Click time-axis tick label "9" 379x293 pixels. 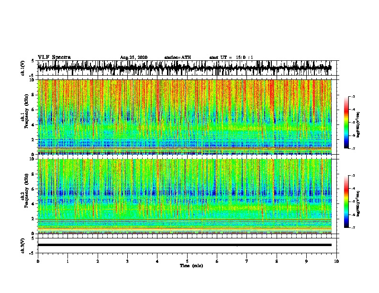[306, 261]
